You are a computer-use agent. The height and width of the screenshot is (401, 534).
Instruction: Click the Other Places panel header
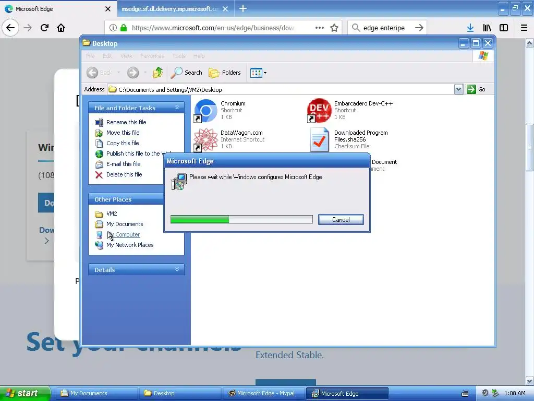pos(126,199)
